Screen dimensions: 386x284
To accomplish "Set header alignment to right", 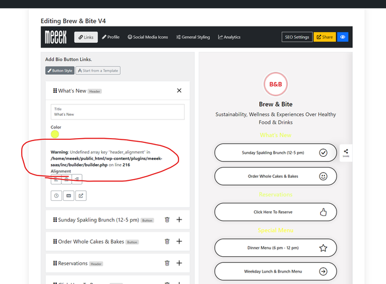I will point(77,179).
